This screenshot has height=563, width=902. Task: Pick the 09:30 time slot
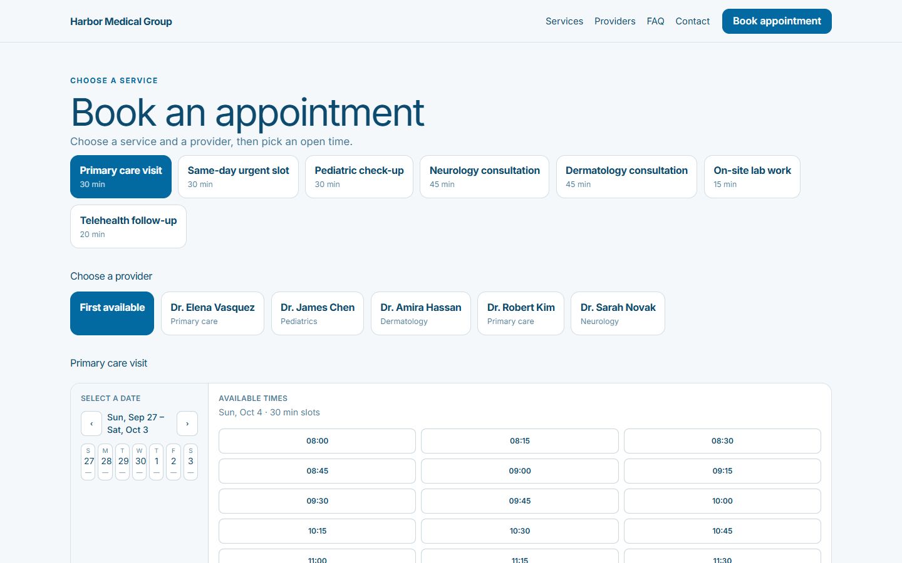point(317,501)
